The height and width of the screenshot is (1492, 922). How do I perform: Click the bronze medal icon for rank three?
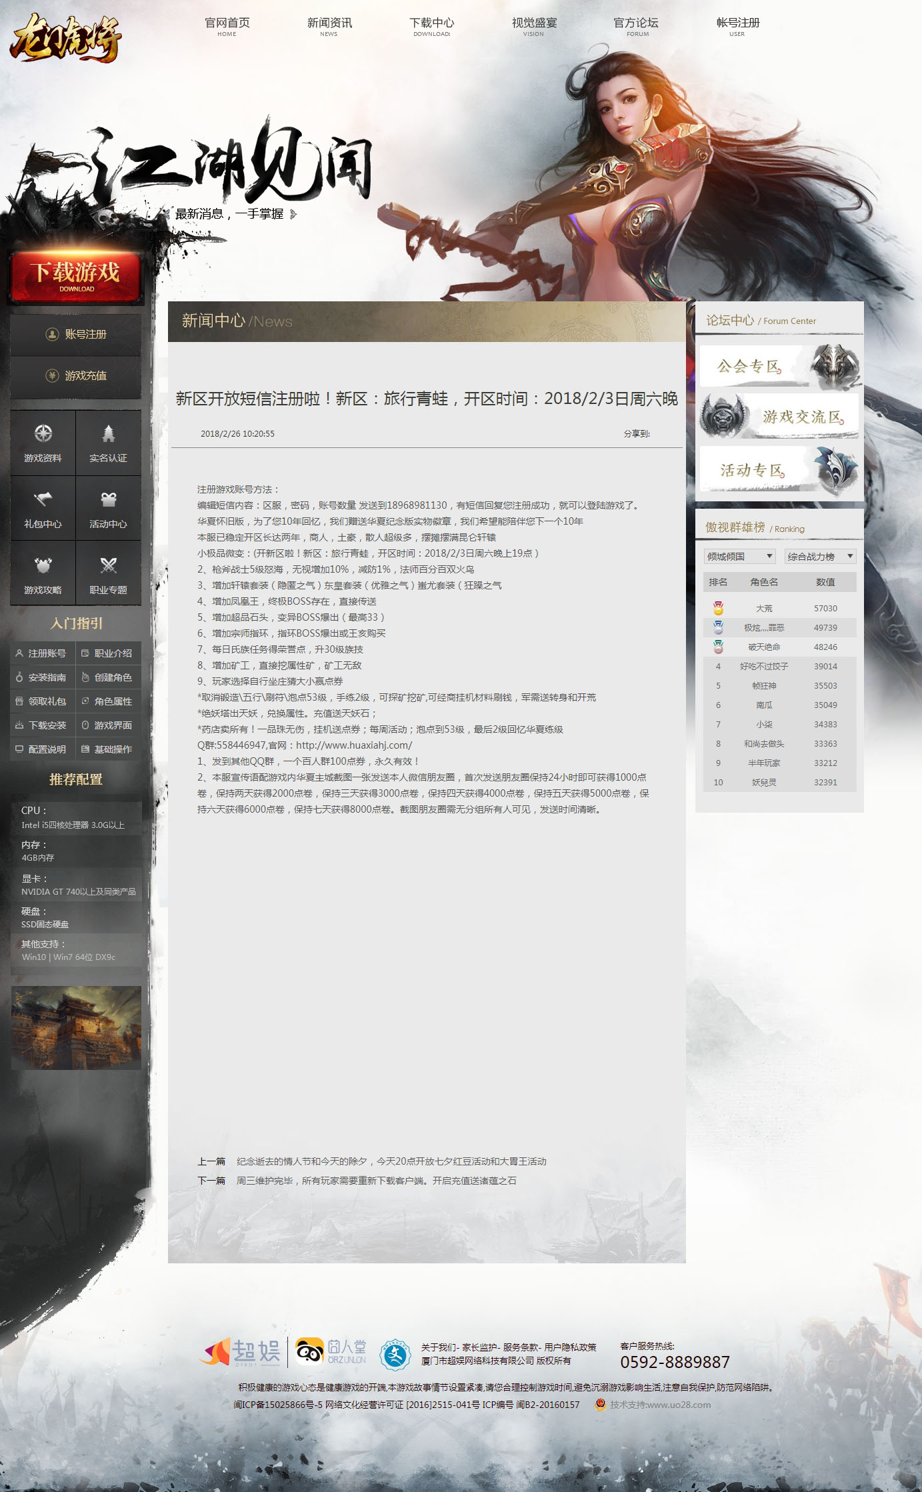tap(718, 647)
